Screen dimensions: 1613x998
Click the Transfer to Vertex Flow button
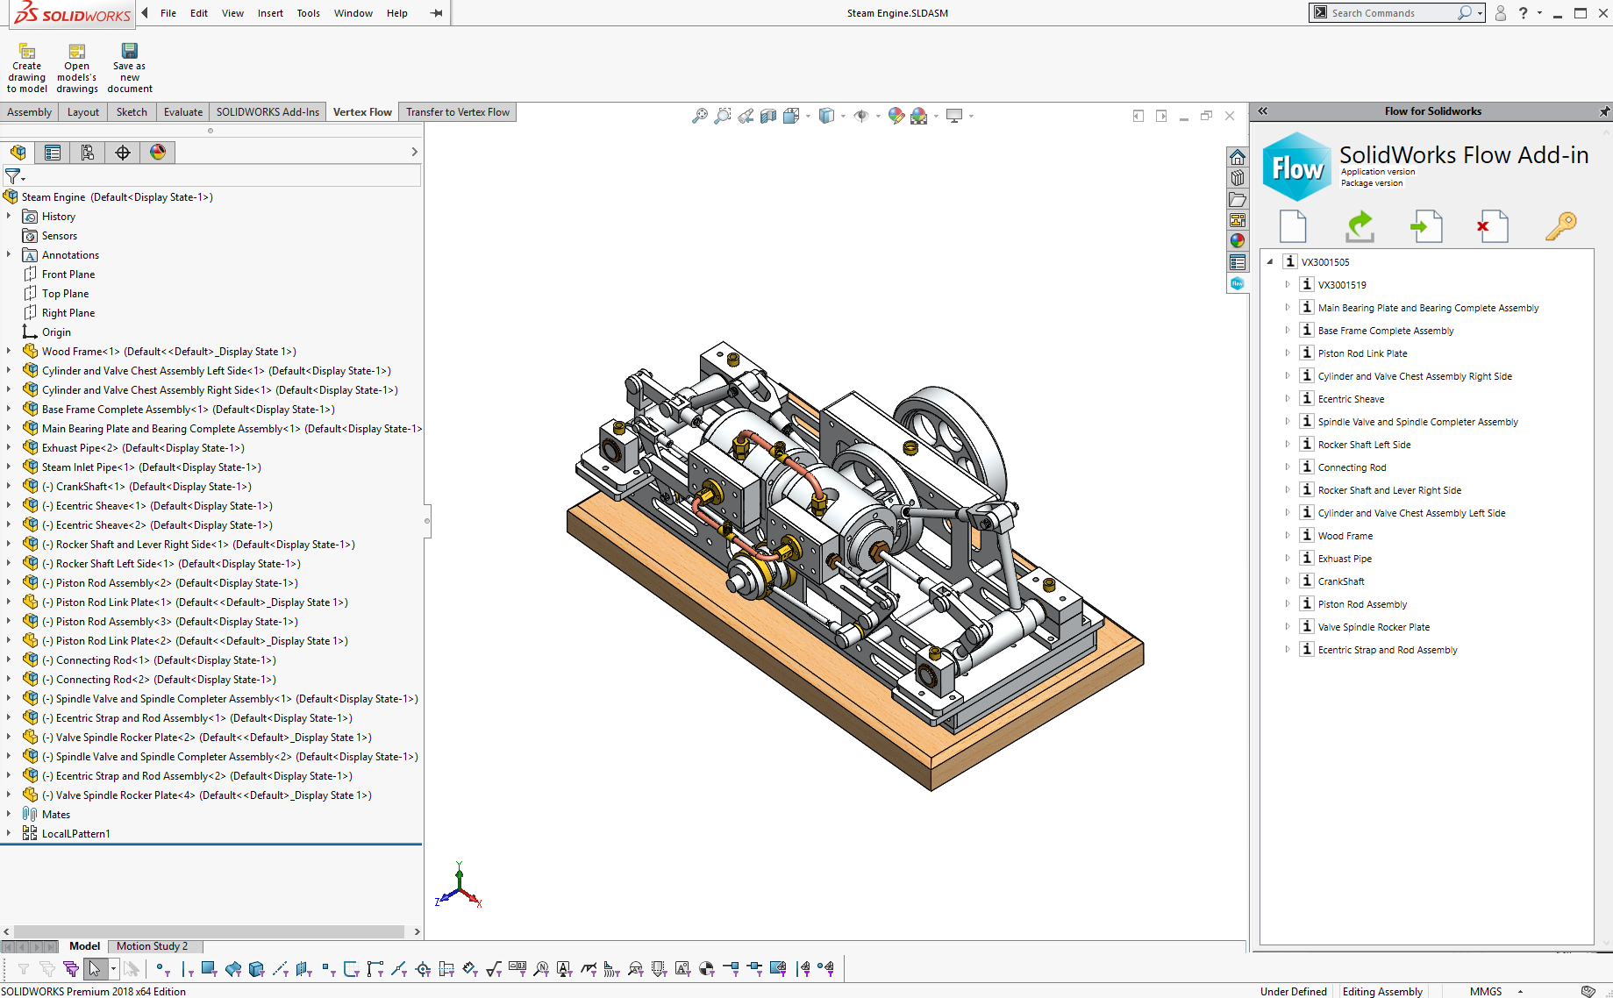pyautogui.click(x=457, y=111)
